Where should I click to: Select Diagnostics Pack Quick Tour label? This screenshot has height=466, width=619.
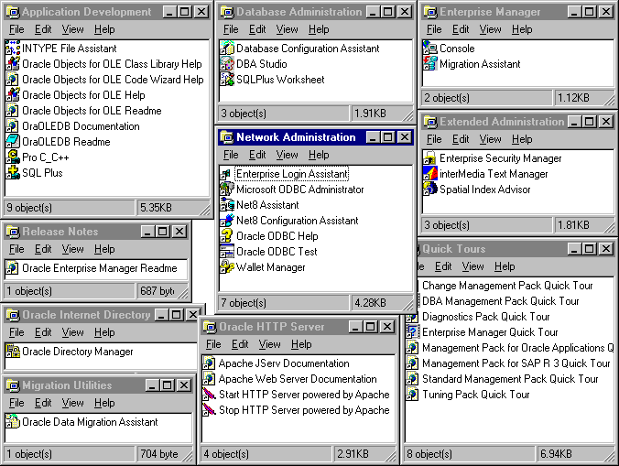coord(486,317)
